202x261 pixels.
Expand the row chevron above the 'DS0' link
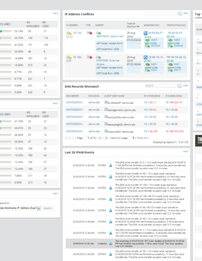(x=198, y=111)
